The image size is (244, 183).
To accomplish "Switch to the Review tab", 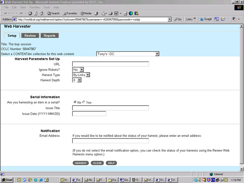I will coord(30,36).
